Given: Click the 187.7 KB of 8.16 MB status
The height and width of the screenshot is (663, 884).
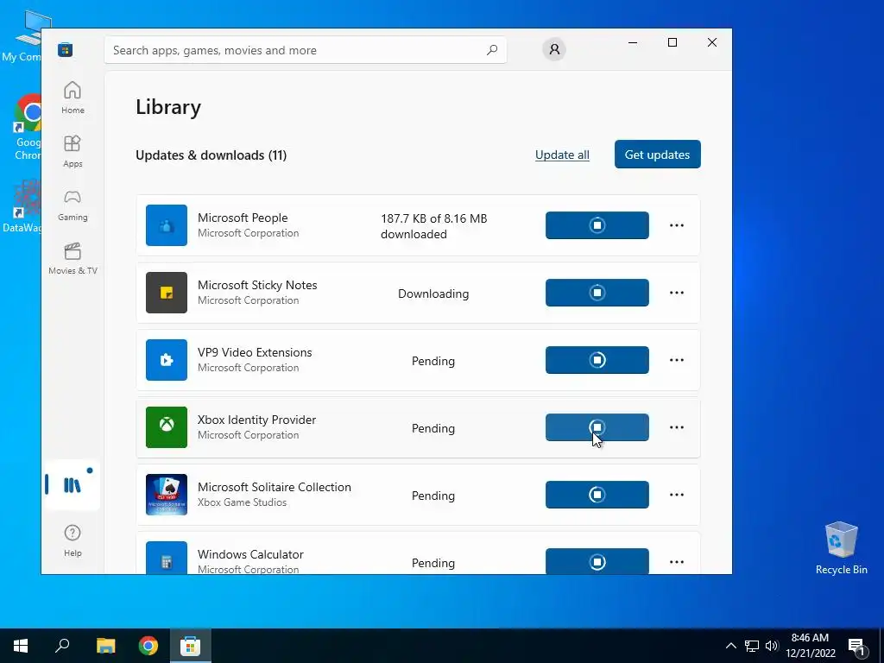Looking at the screenshot, I should (433, 226).
